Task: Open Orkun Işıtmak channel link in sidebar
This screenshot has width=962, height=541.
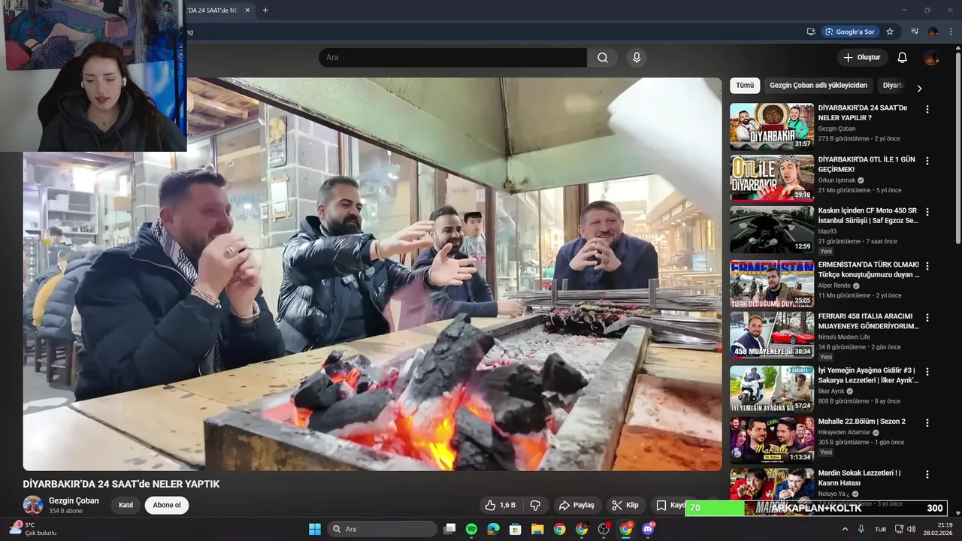Action: click(836, 180)
